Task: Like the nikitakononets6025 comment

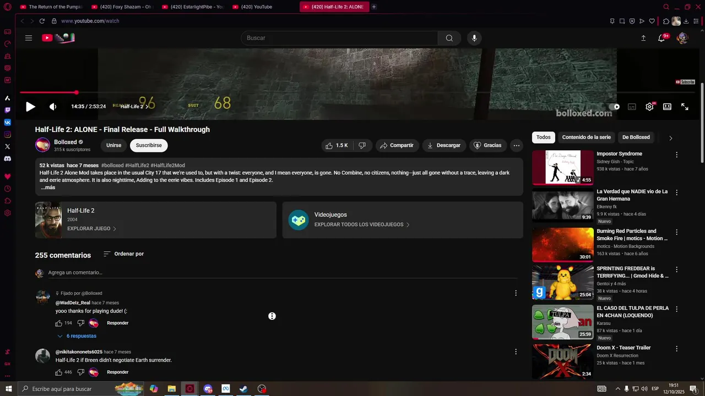Action: pos(59,372)
